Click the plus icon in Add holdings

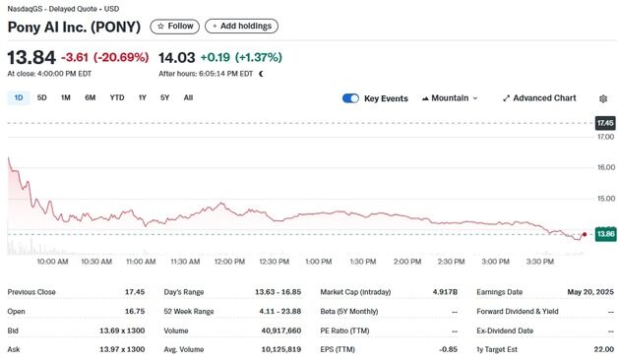tap(215, 27)
